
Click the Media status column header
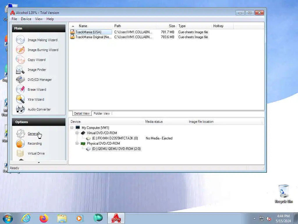[165, 122]
